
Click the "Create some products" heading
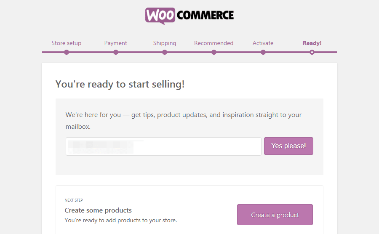[x=98, y=210]
